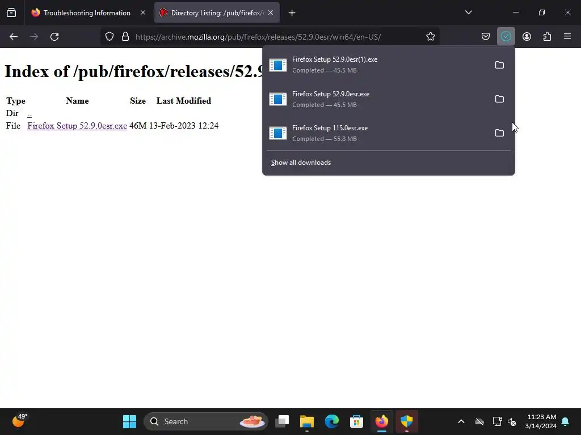Click the 46M size cell

pyautogui.click(x=138, y=126)
